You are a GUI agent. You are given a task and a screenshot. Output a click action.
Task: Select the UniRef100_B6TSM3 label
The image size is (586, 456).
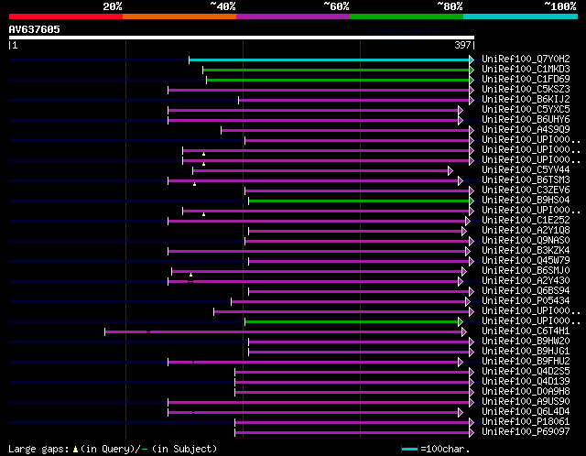point(526,180)
